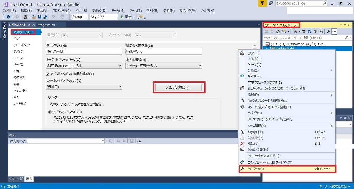The width and height of the screenshot is (354, 189).
Task: Click the アセンブリ情報(I)... button
Action: 178,87
